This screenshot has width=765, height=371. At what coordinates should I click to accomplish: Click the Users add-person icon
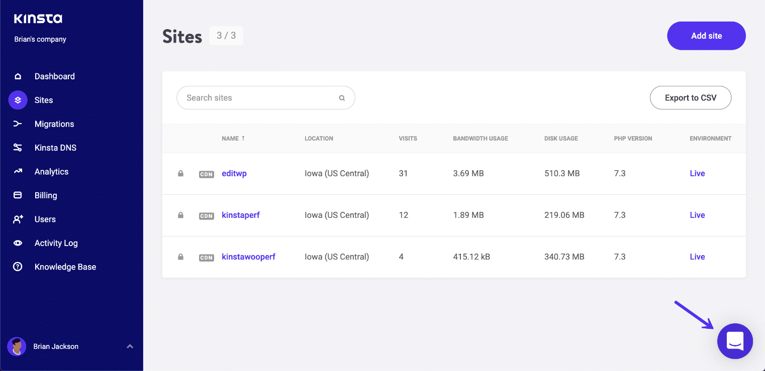[18, 219]
